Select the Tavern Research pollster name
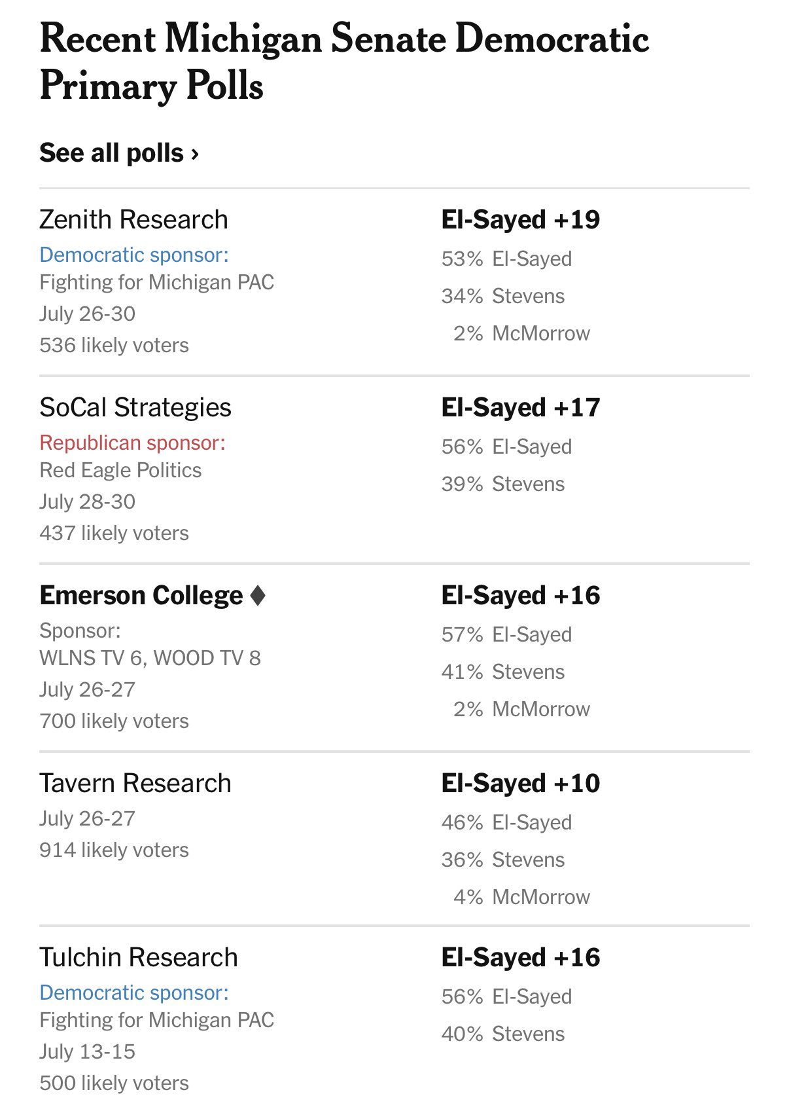This screenshot has width=789, height=1111. 135,783
